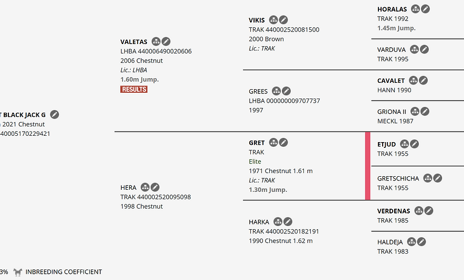Click the horse icon by INBREEDING COEFFICIENT
464x280 pixels.
(18, 272)
